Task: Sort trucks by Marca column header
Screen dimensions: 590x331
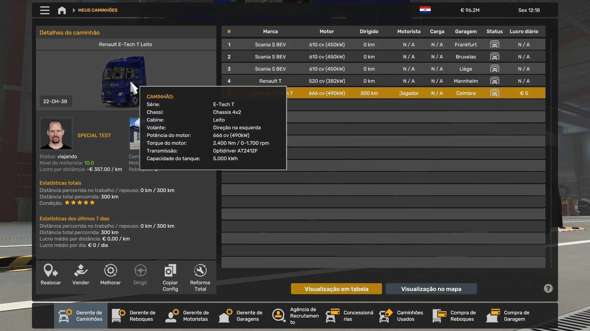Action: (x=270, y=31)
